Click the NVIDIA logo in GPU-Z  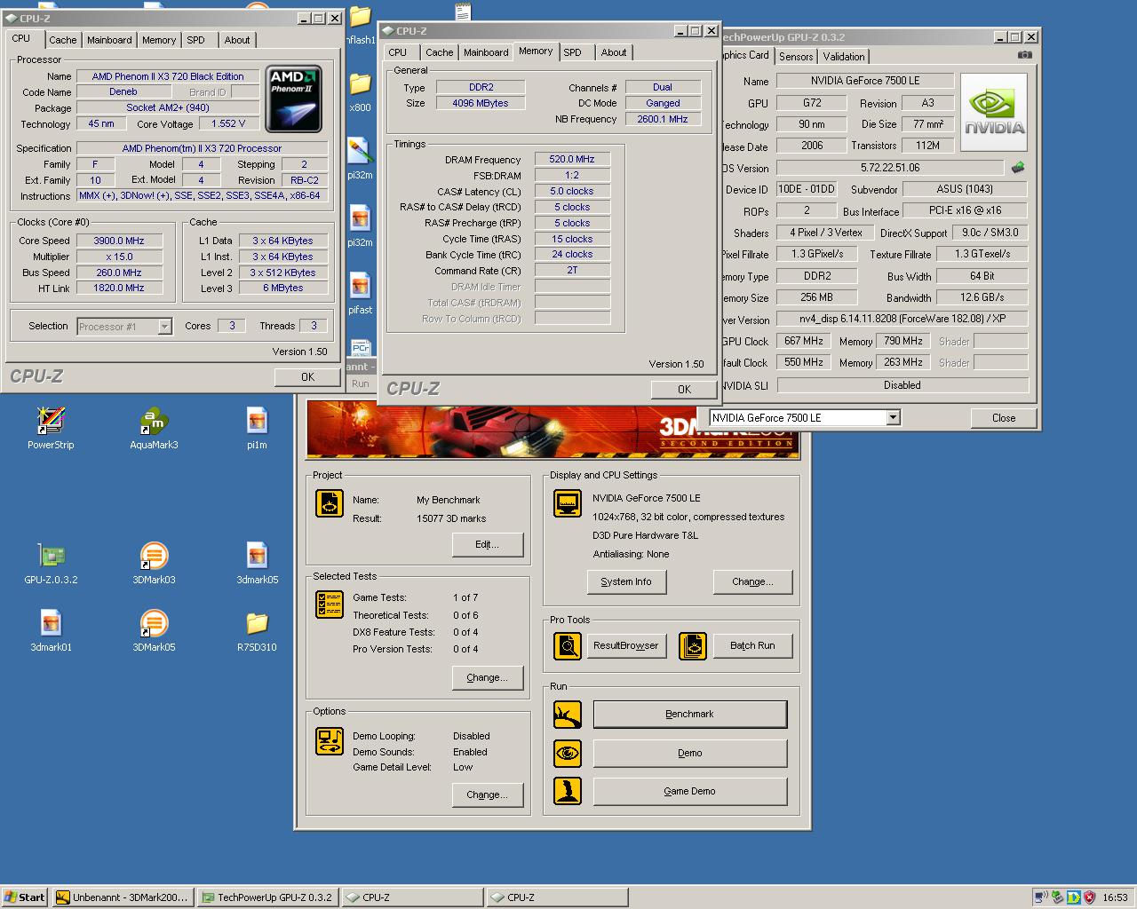(x=994, y=113)
